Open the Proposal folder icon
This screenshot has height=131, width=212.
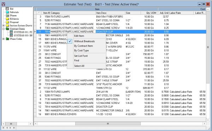point(7,22)
